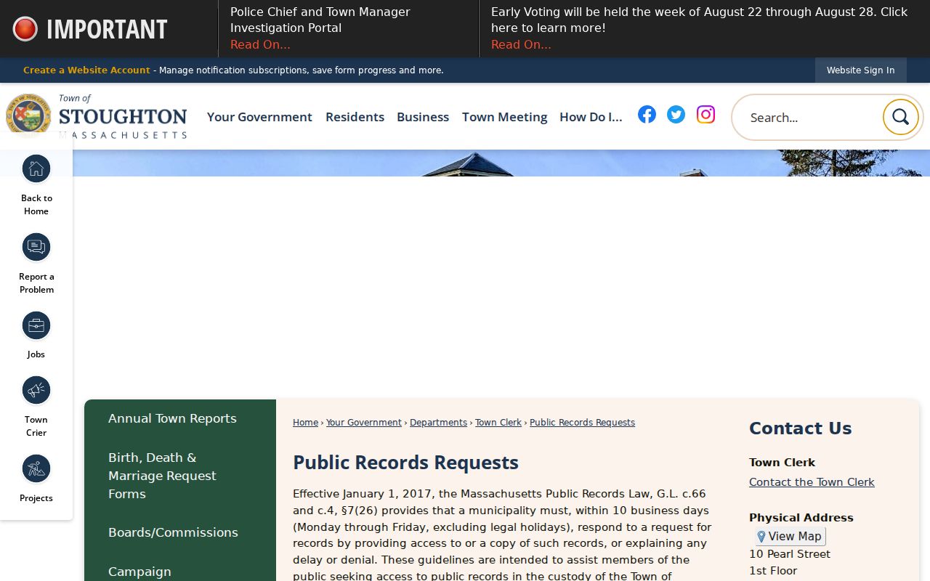930x581 pixels.
Task: Open the Twitter social icon
Action: point(676,114)
